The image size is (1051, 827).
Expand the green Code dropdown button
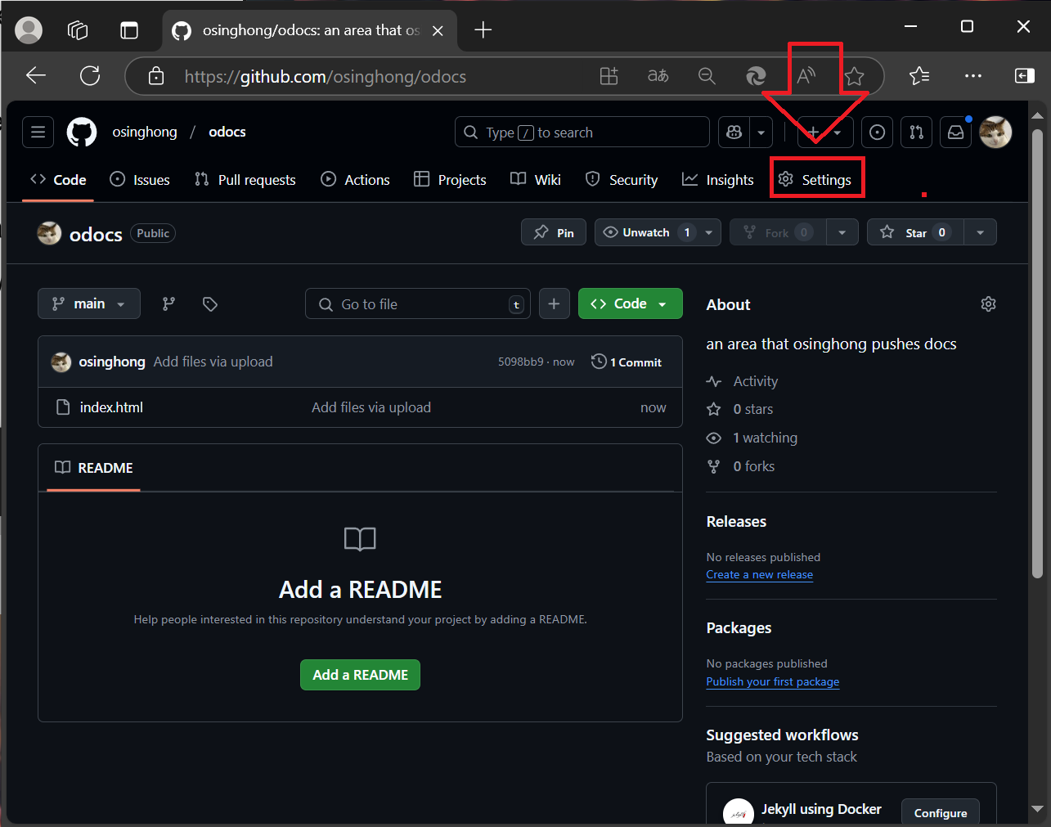630,303
